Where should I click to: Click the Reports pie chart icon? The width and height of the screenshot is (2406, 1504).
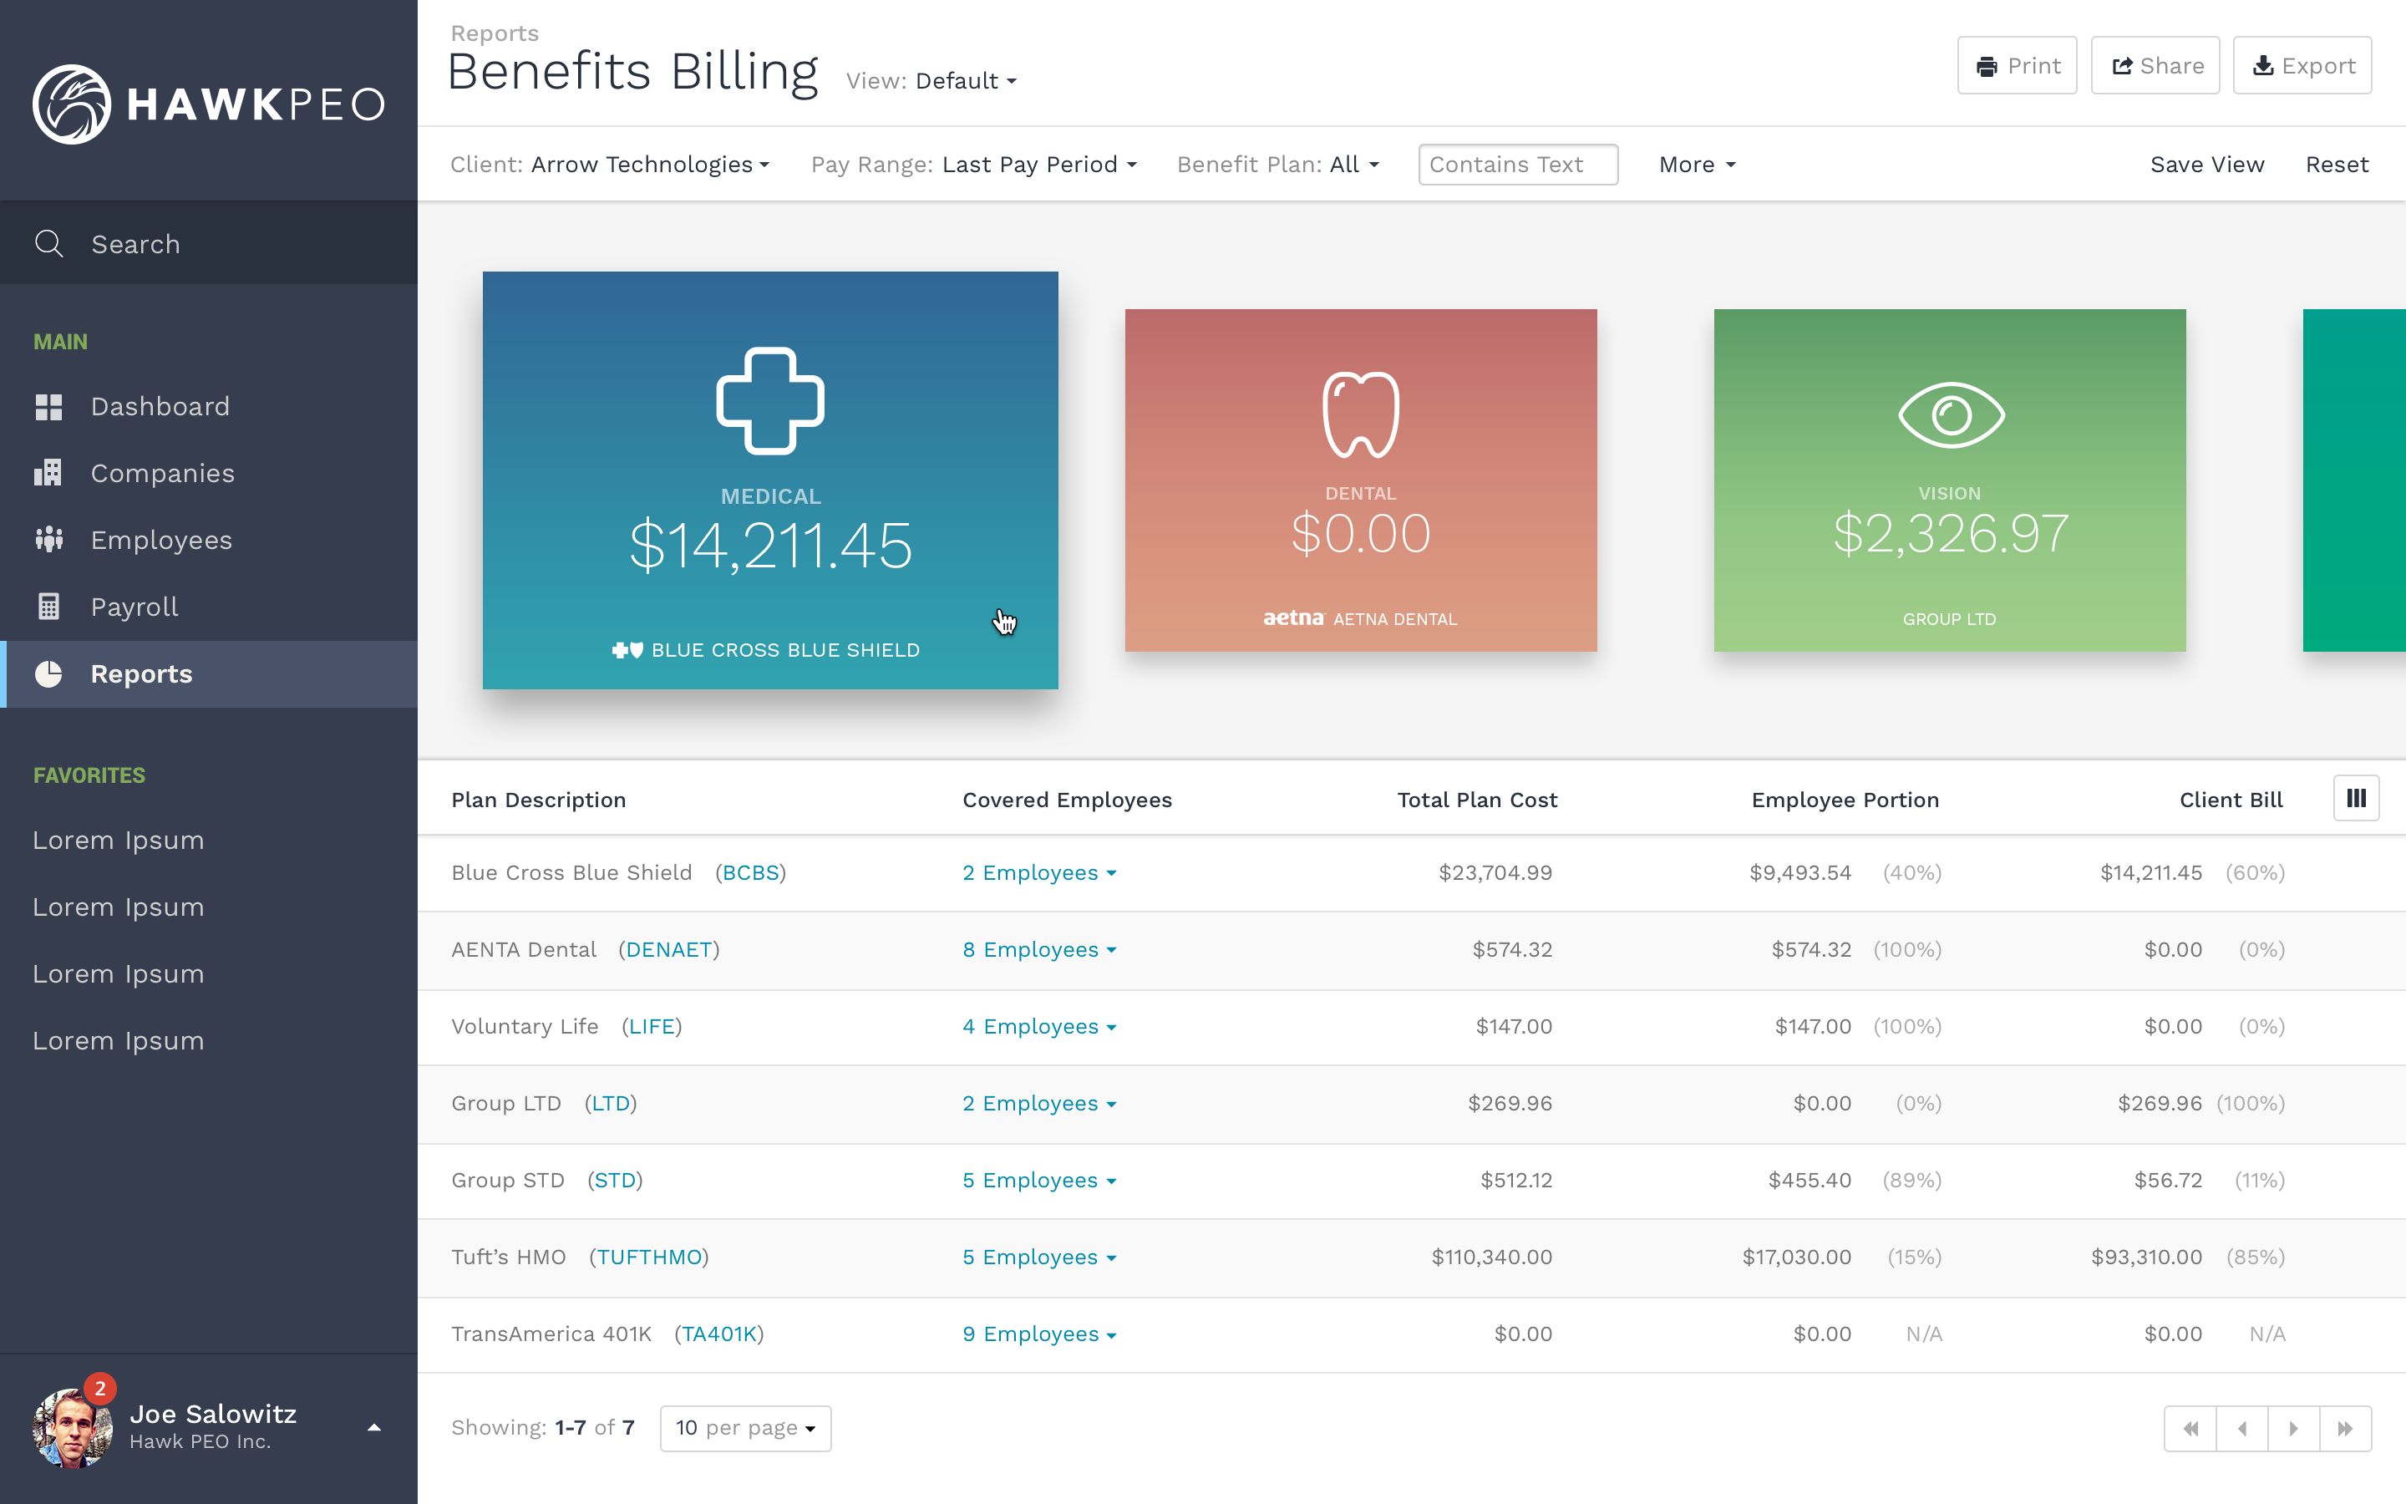(x=48, y=673)
